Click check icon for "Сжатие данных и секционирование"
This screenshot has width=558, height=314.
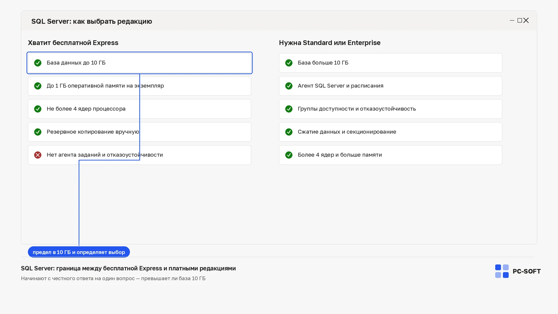click(x=289, y=132)
